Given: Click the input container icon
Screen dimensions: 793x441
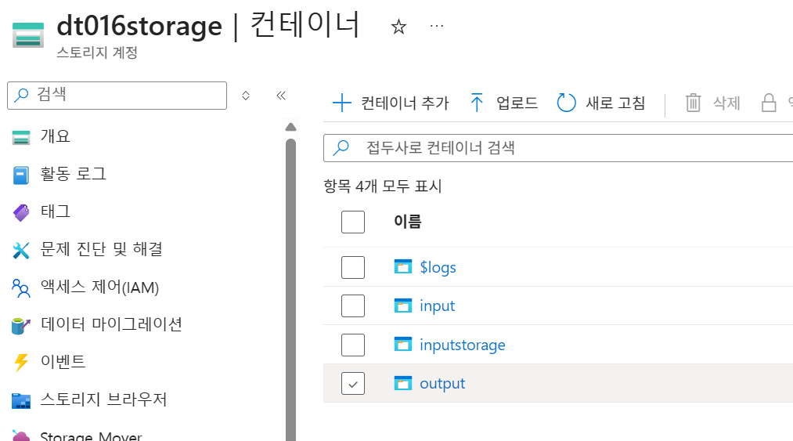Looking at the screenshot, I should pyautogui.click(x=403, y=305).
